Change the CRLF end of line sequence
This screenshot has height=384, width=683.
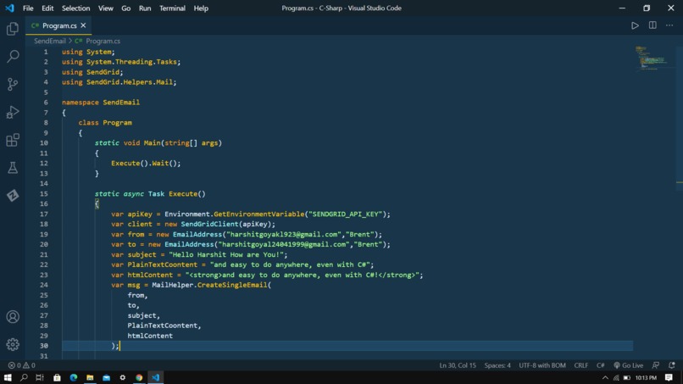(580, 365)
